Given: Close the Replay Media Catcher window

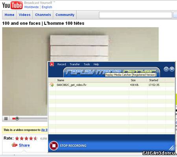Looking at the screenshot, I should click(172, 69).
